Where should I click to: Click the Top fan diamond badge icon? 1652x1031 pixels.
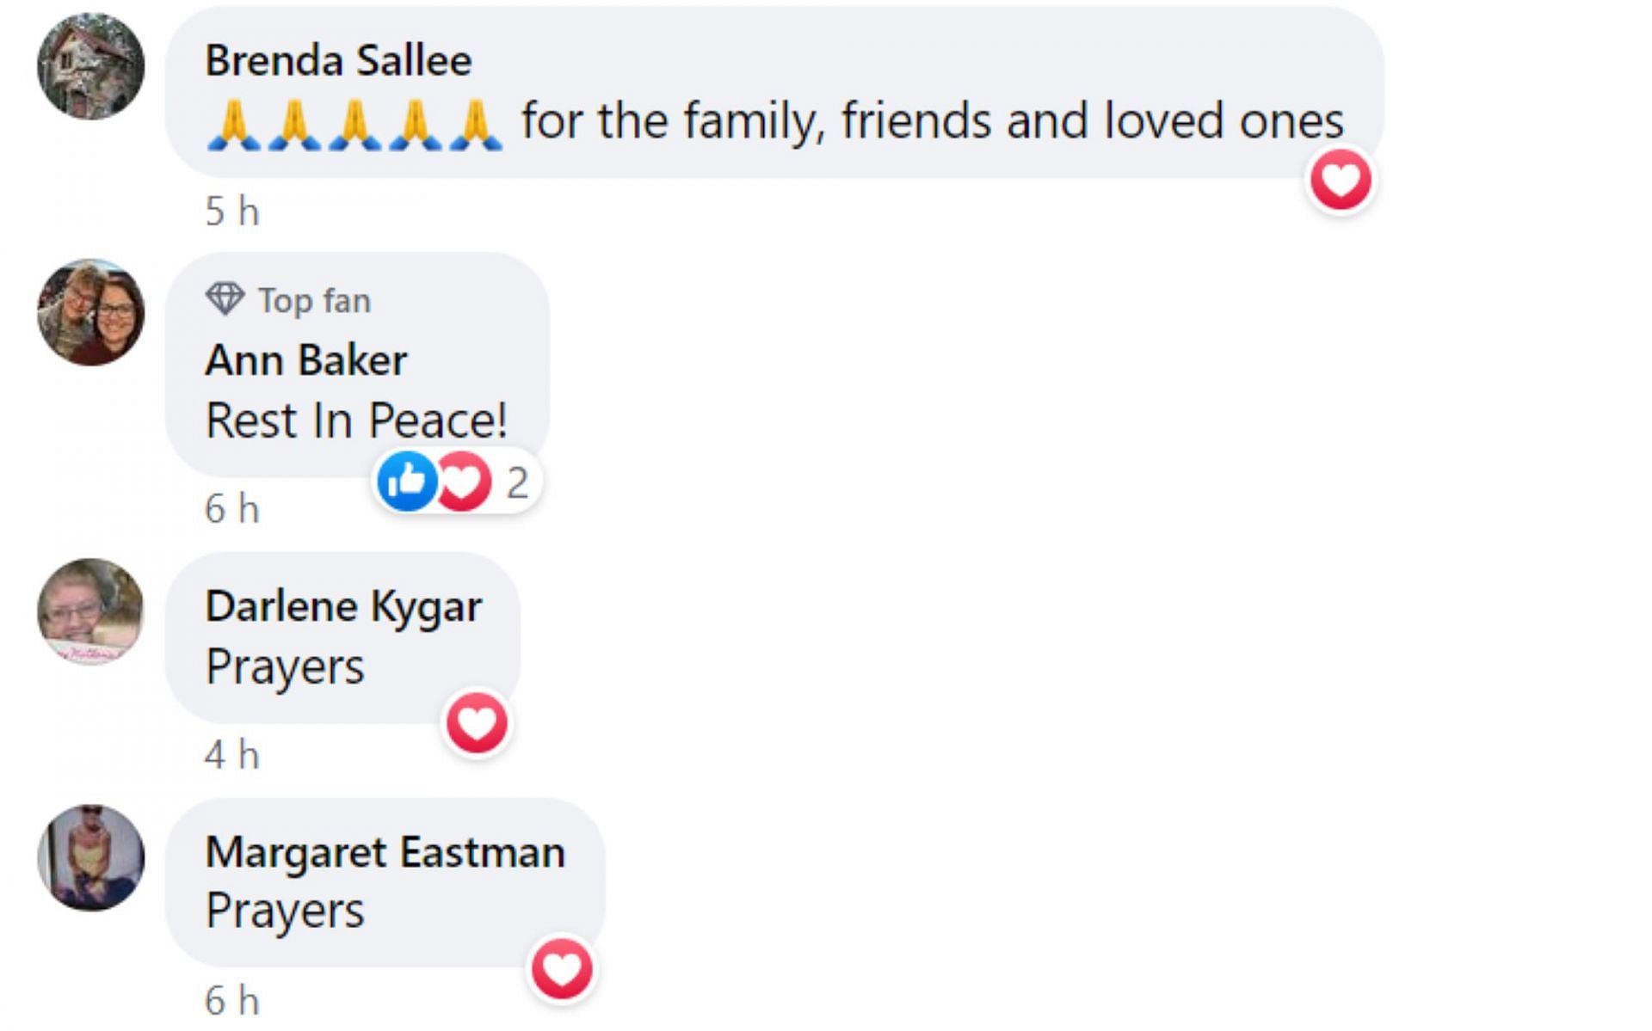pyautogui.click(x=225, y=299)
